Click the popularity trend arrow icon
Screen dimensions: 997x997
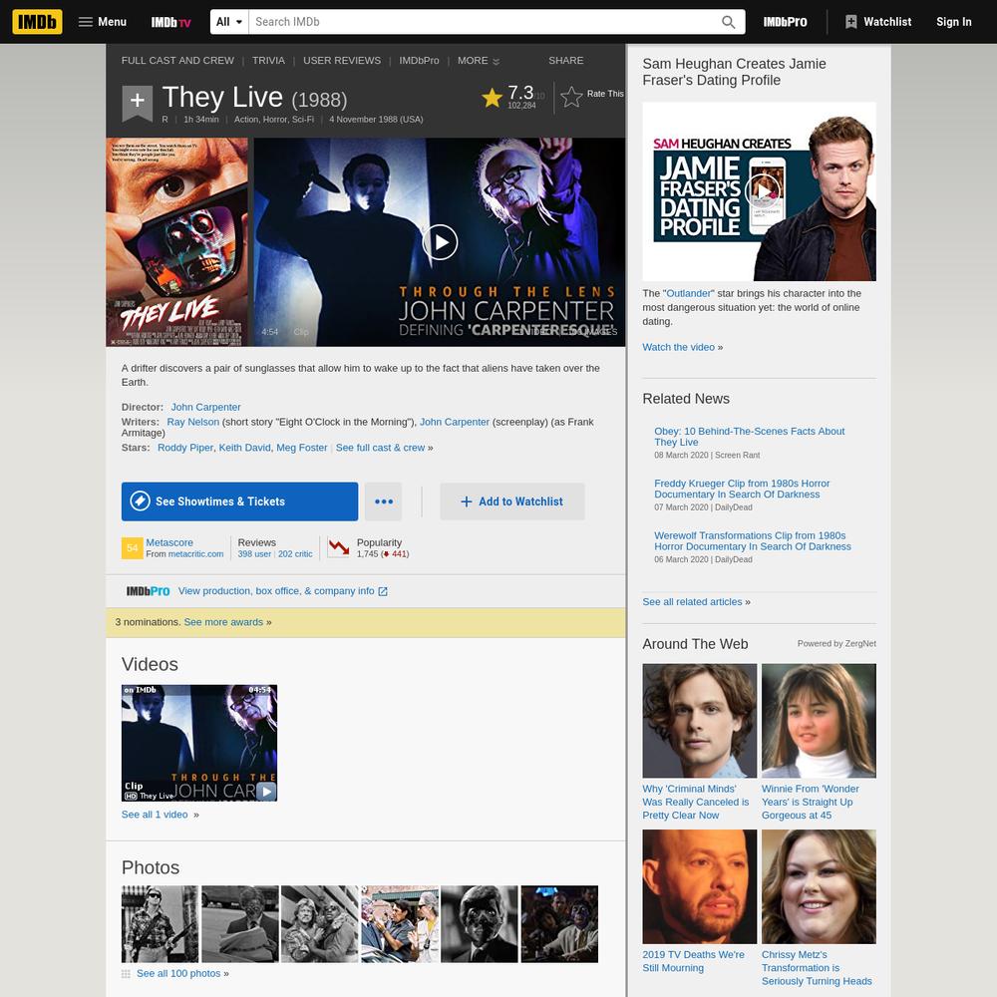(339, 547)
